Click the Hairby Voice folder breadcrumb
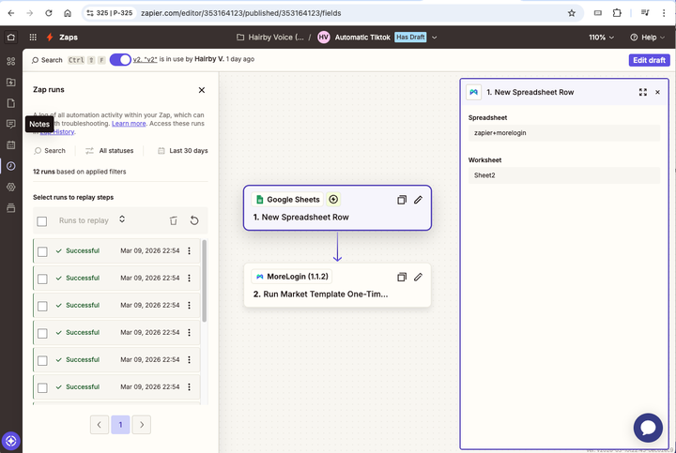The image size is (676, 453). (270, 38)
